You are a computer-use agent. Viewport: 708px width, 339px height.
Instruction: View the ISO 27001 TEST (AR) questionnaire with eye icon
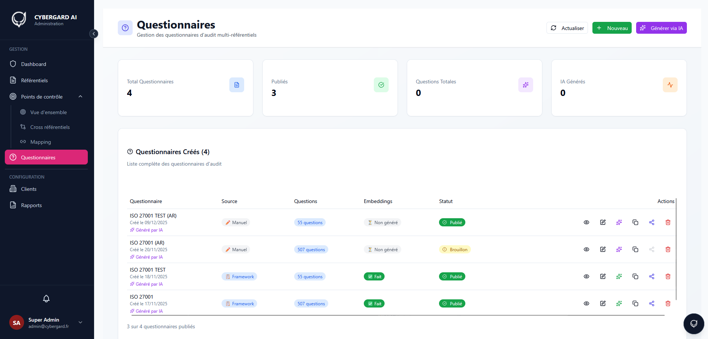(x=586, y=222)
